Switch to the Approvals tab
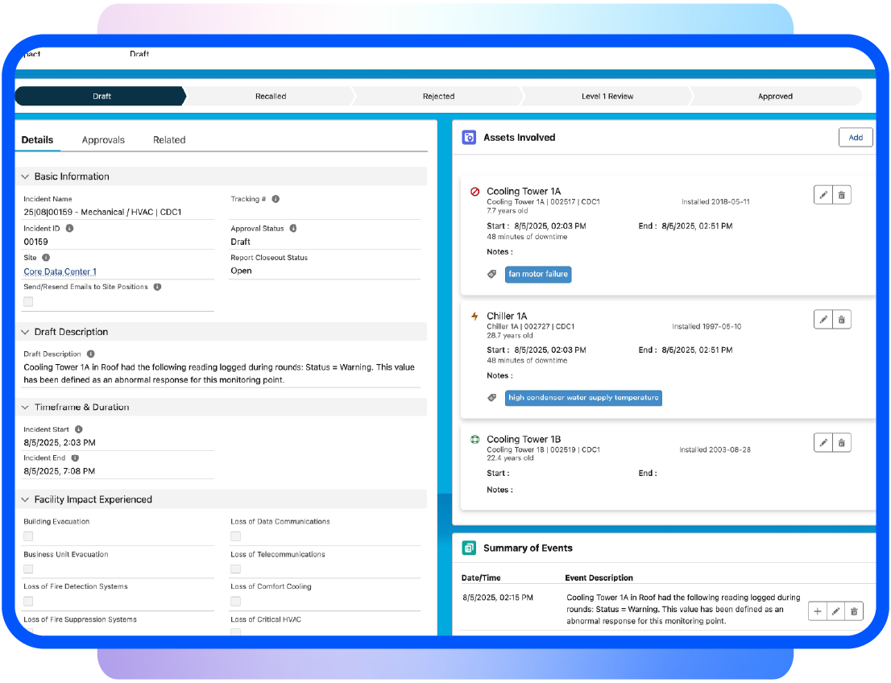 click(x=103, y=140)
